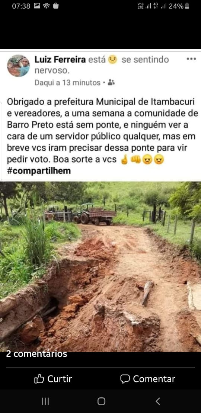Tap the battery 24% status indicator
The height and width of the screenshot is (413, 201).
(179, 6)
